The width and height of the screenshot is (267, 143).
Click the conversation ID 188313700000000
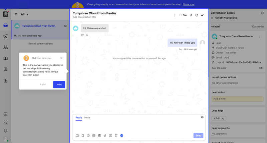226,18
